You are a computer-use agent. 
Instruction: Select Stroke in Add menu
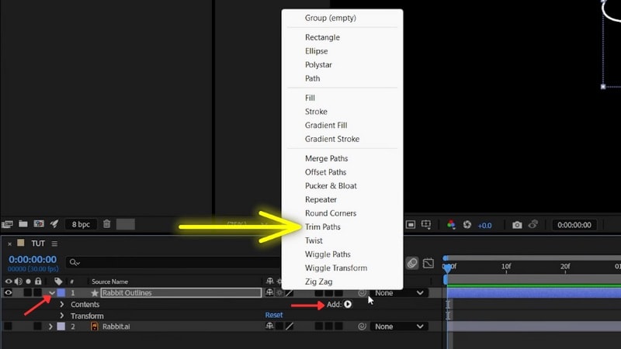point(316,112)
